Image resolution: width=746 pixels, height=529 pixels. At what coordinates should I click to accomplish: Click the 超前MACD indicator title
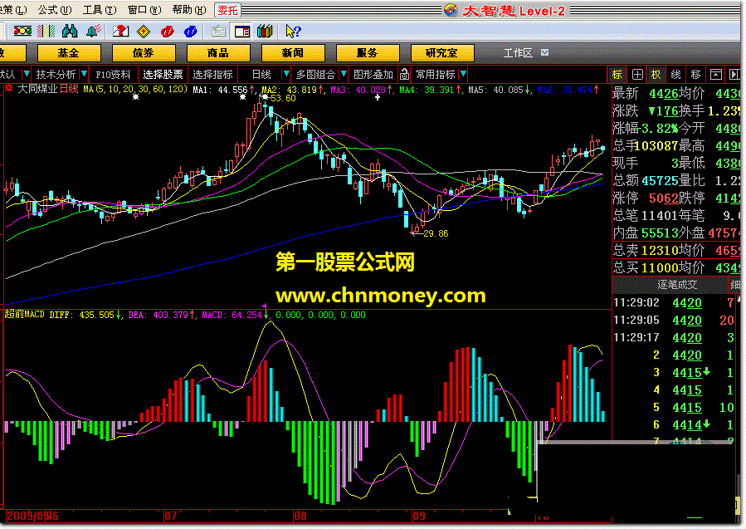click(x=24, y=314)
